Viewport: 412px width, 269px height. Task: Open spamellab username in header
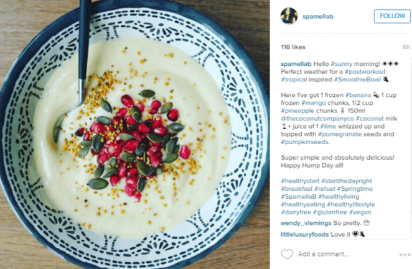318,17
